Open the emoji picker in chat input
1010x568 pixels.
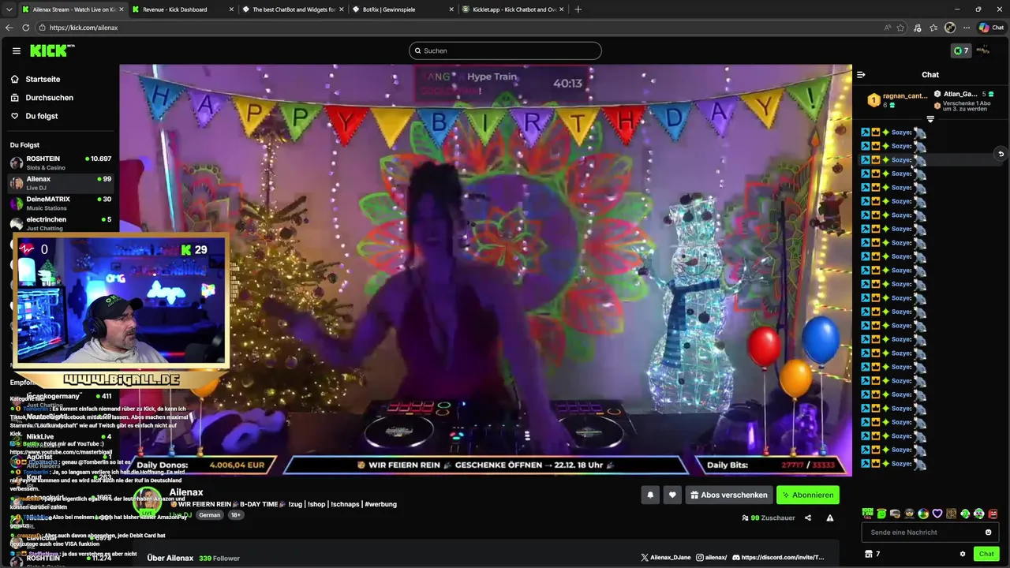[989, 532]
